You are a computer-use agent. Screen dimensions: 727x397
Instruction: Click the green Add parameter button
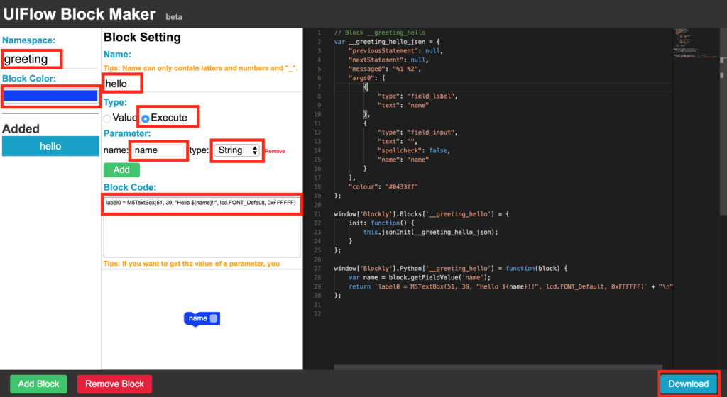point(121,170)
